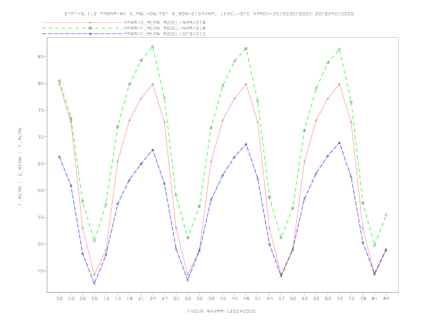
Task: Click x-axis tick label 81
Action: tap(375, 298)
